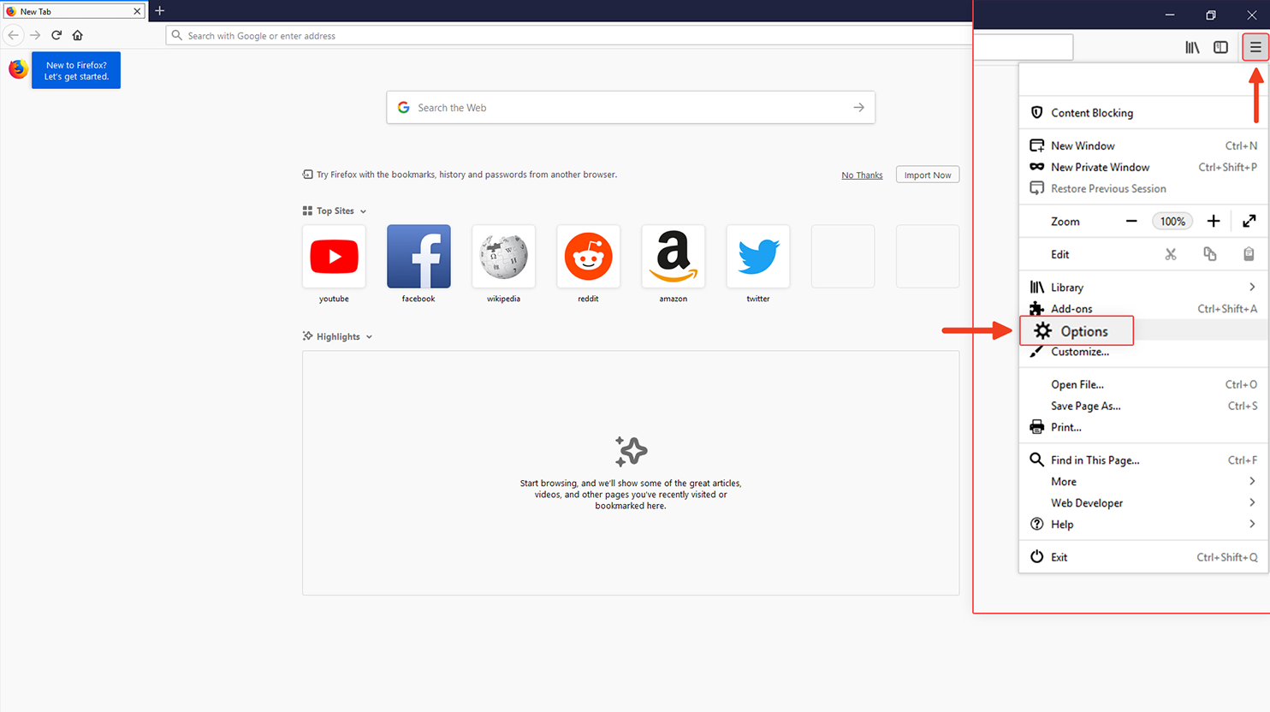
Task: Open the Firefox hamburger menu
Action: click(1256, 47)
